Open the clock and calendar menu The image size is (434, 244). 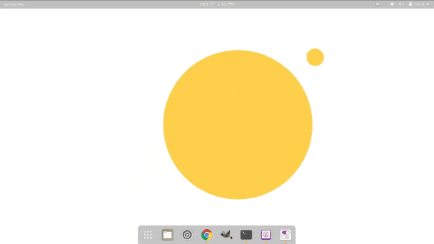click(x=217, y=4)
